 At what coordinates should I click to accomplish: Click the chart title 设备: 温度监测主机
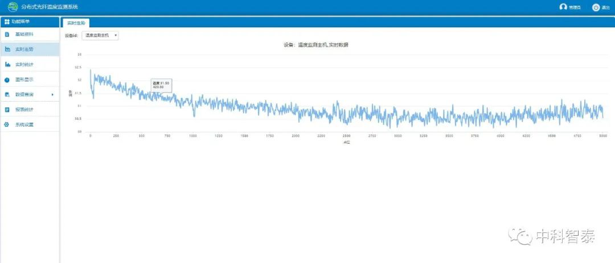tap(315, 44)
